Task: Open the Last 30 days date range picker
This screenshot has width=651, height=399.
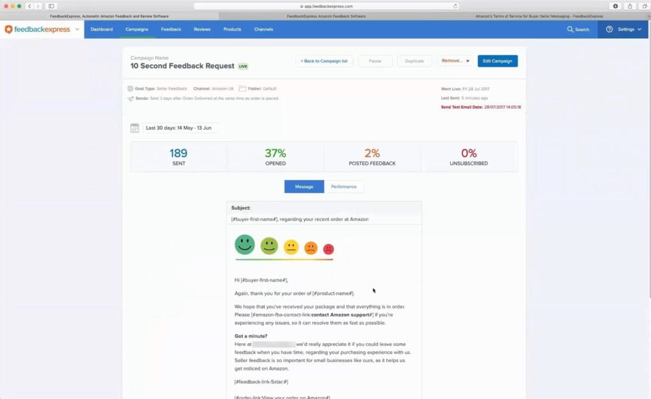Action: coord(180,128)
